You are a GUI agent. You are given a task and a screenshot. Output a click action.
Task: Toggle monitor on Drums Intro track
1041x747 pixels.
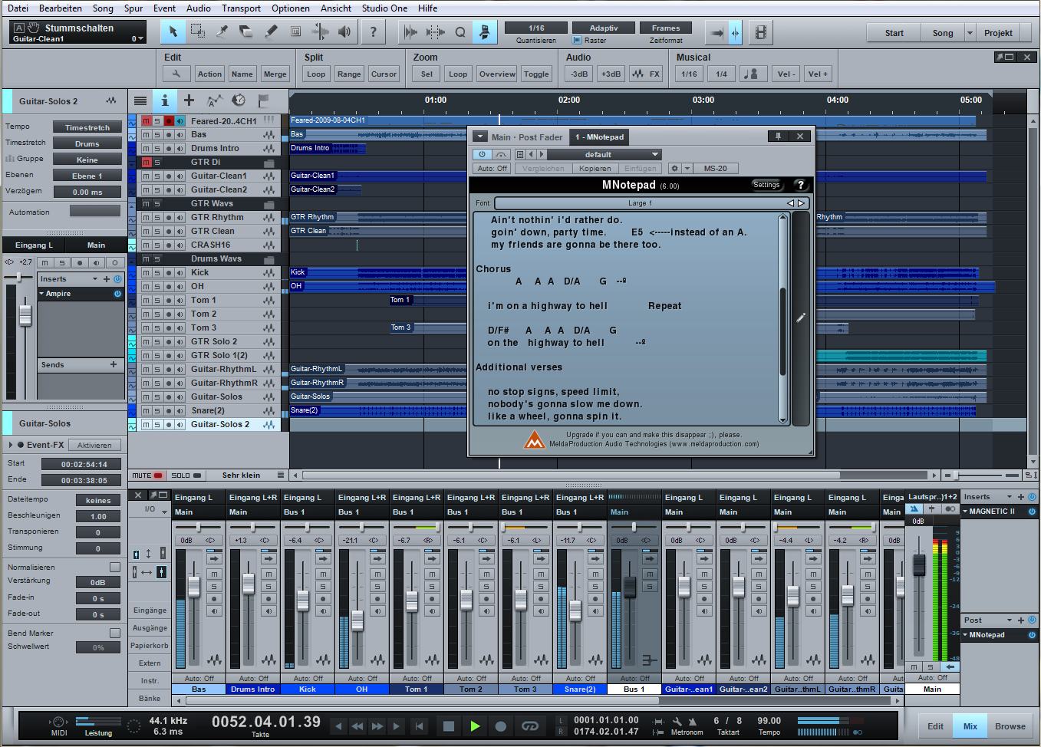[180, 149]
